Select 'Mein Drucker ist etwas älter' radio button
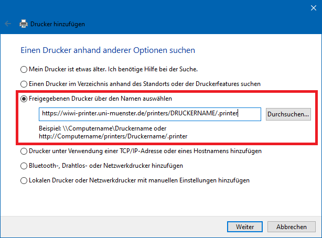The height and width of the screenshot is (238, 322). (x=24, y=69)
